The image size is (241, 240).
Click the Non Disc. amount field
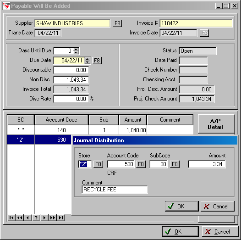point(71,80)
